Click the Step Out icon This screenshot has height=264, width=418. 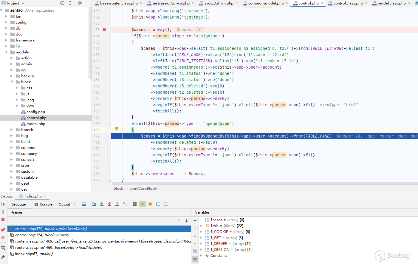point(117,204)
